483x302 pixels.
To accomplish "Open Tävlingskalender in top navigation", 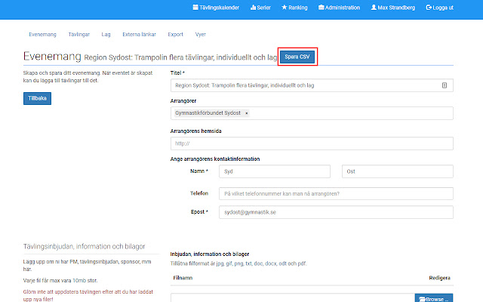I will (x=216, y=8).
